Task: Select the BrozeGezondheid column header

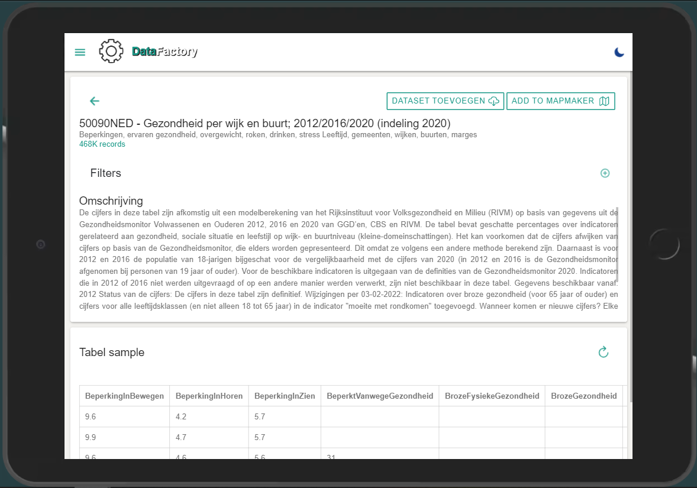Action: 583,396
